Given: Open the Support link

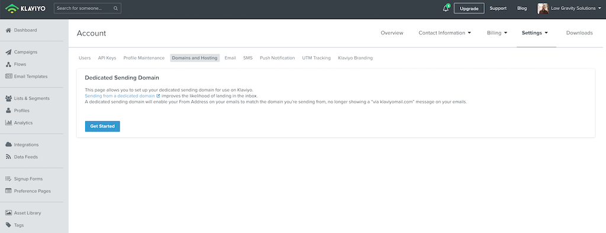Looking at the screenshot, I should (x=498, y=8).
